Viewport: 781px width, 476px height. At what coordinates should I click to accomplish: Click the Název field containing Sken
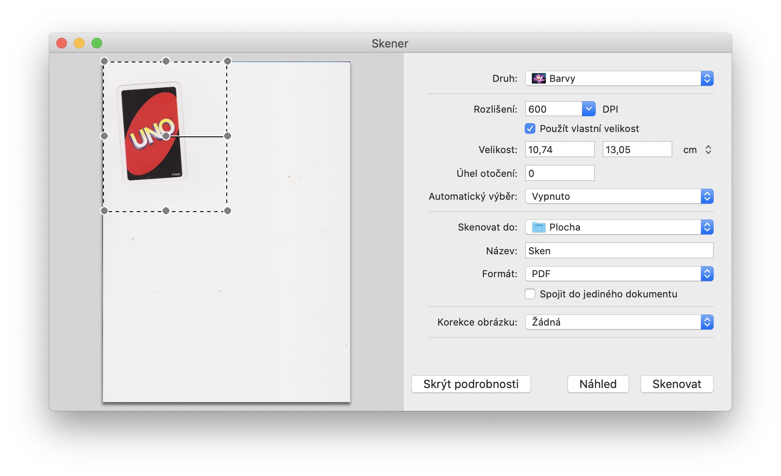click(x=619, y=251)
